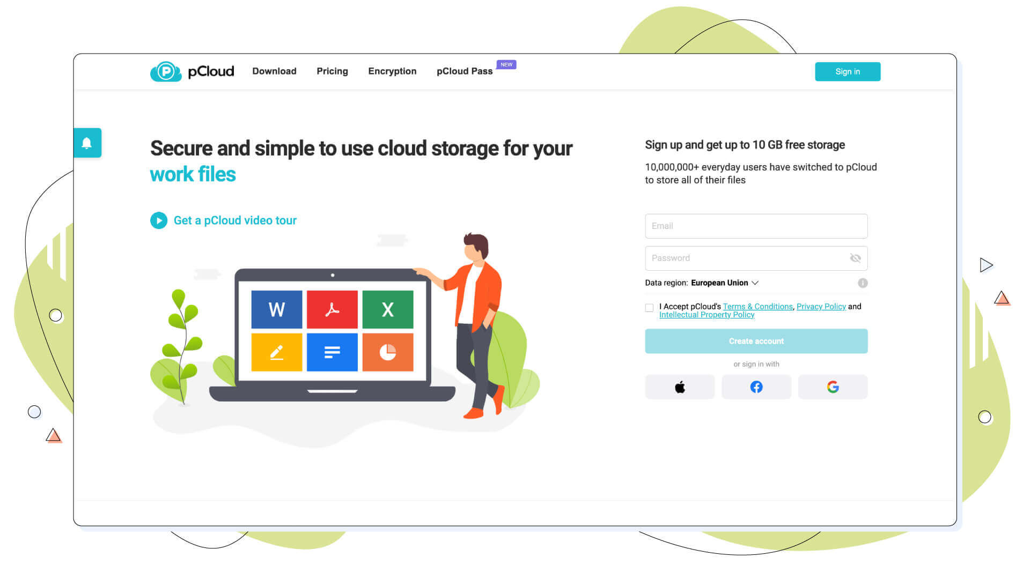Viewport: 1030px width, 579px height.
Task: Focus the Email input field
Action: tap(756, 226)
